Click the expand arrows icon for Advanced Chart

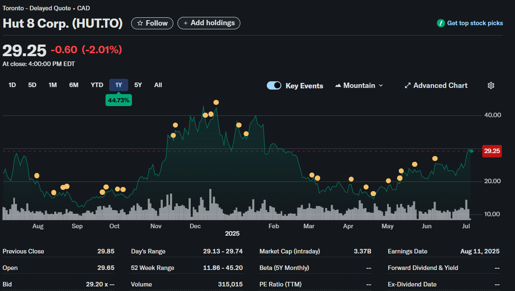click(x=407, y=85)
